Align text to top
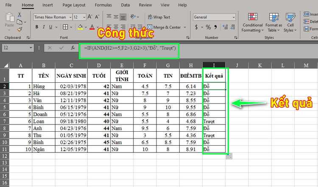318x187 pixels. click(109, 16)
